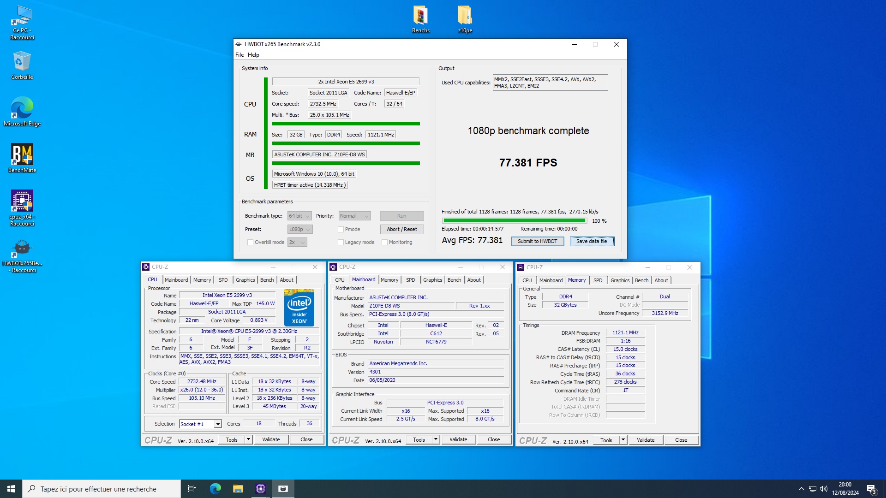Open the Benchmark type 64-bit dropdown

pyautogui.click(x=299, y=216)
